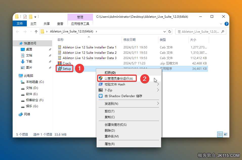242x160 pixels.
Task: Expand the ribbon with the chevron
Action: (221, 24)
